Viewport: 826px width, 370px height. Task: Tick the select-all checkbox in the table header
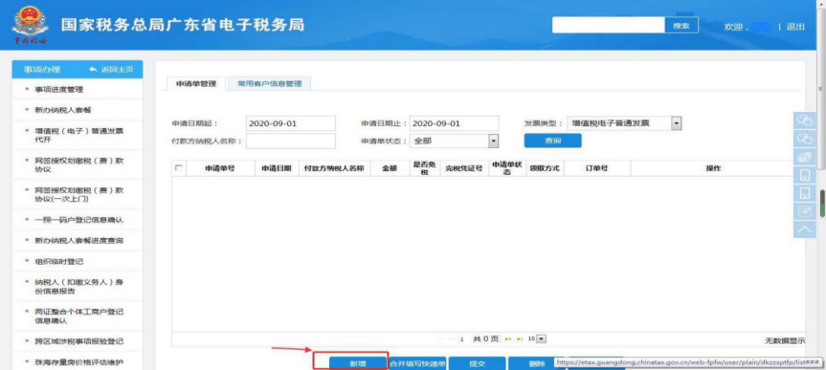[x=179, y=168]
